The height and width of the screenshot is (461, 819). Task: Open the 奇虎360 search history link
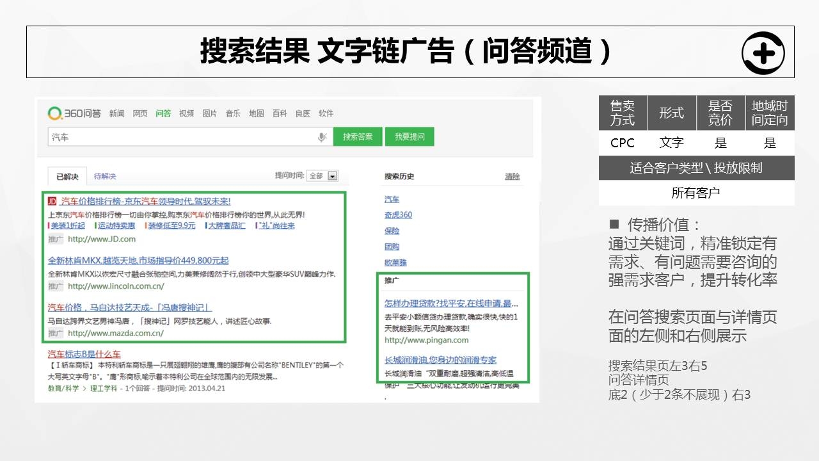click(x=398, y=215)
